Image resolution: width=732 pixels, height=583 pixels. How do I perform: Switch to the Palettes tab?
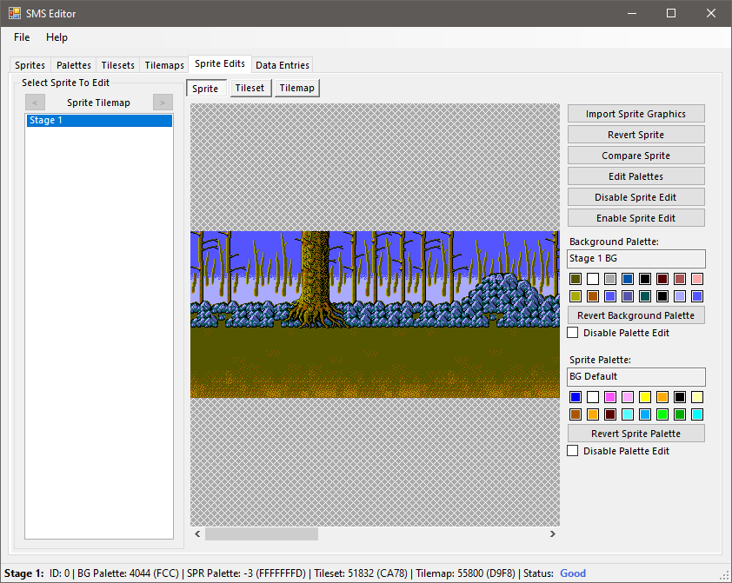[73, 65]
